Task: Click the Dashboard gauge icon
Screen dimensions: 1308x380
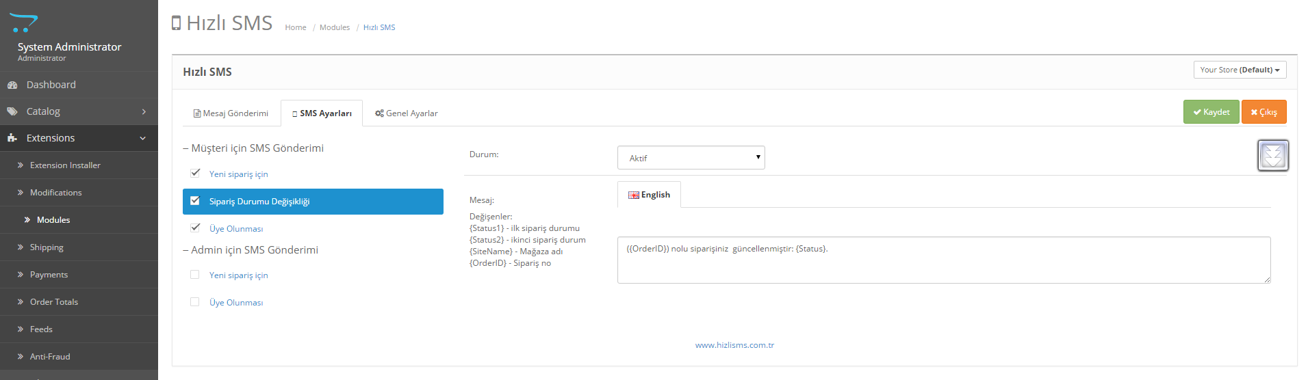Action: (x=12, y=85)
